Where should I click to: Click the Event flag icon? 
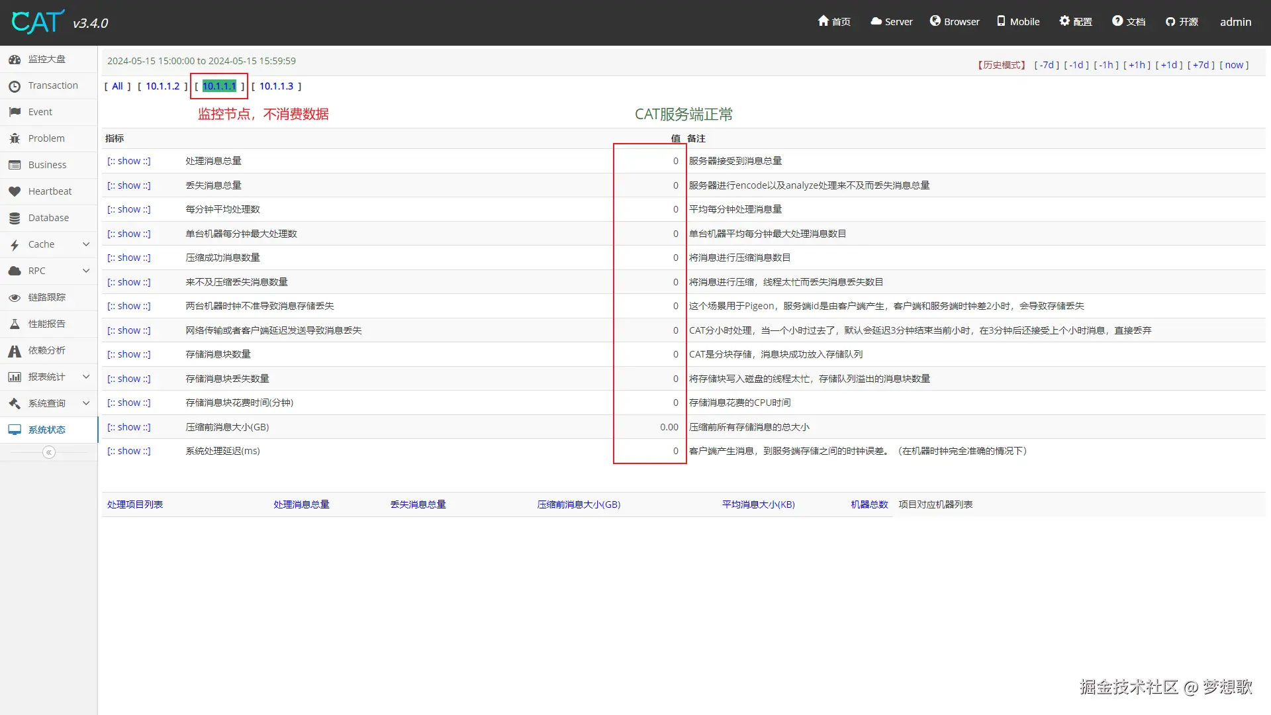pyautogui.click(x=15, y=112)
